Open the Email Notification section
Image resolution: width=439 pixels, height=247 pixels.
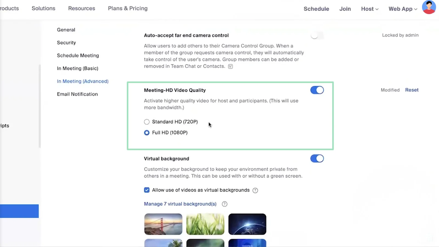pos(77,94)
